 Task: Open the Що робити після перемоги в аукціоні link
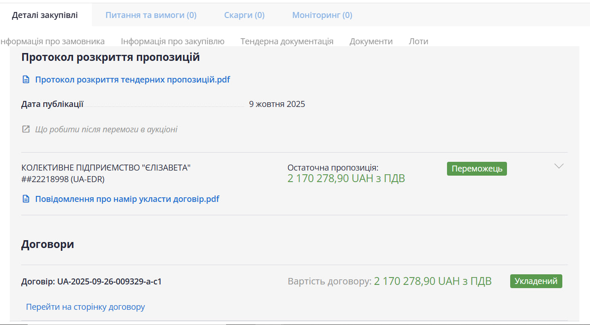106,130
